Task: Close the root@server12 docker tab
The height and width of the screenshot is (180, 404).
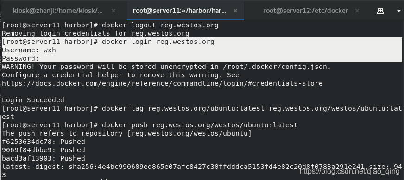Action: tap(357, 11)
